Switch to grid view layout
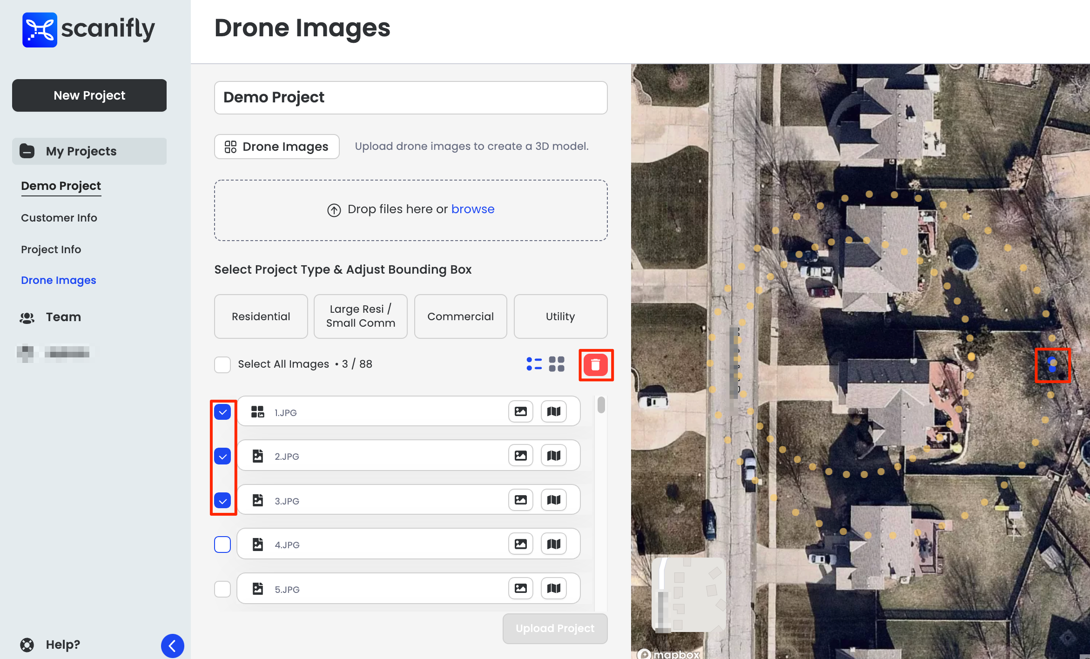The image size is (1090, 659). click(x=557, y=364)
